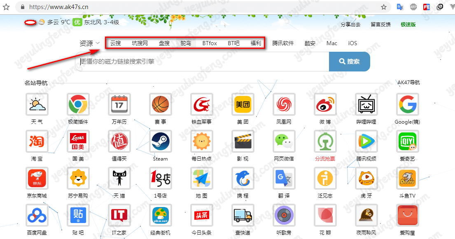455x239 pixels.
Task: Expand the 资源 category dropdown
Action: (x=90, y=43)
